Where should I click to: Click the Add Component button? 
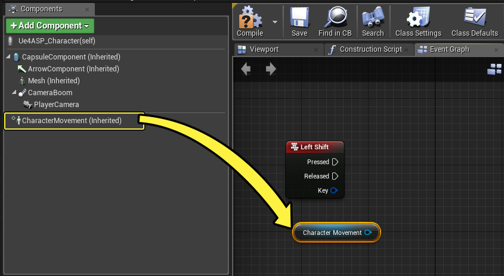coord(50,26)
